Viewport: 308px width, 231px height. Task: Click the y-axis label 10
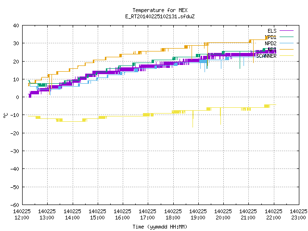(x=16, y=79)
